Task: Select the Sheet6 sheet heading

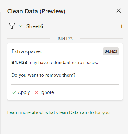Action: [x=35, y=26]
